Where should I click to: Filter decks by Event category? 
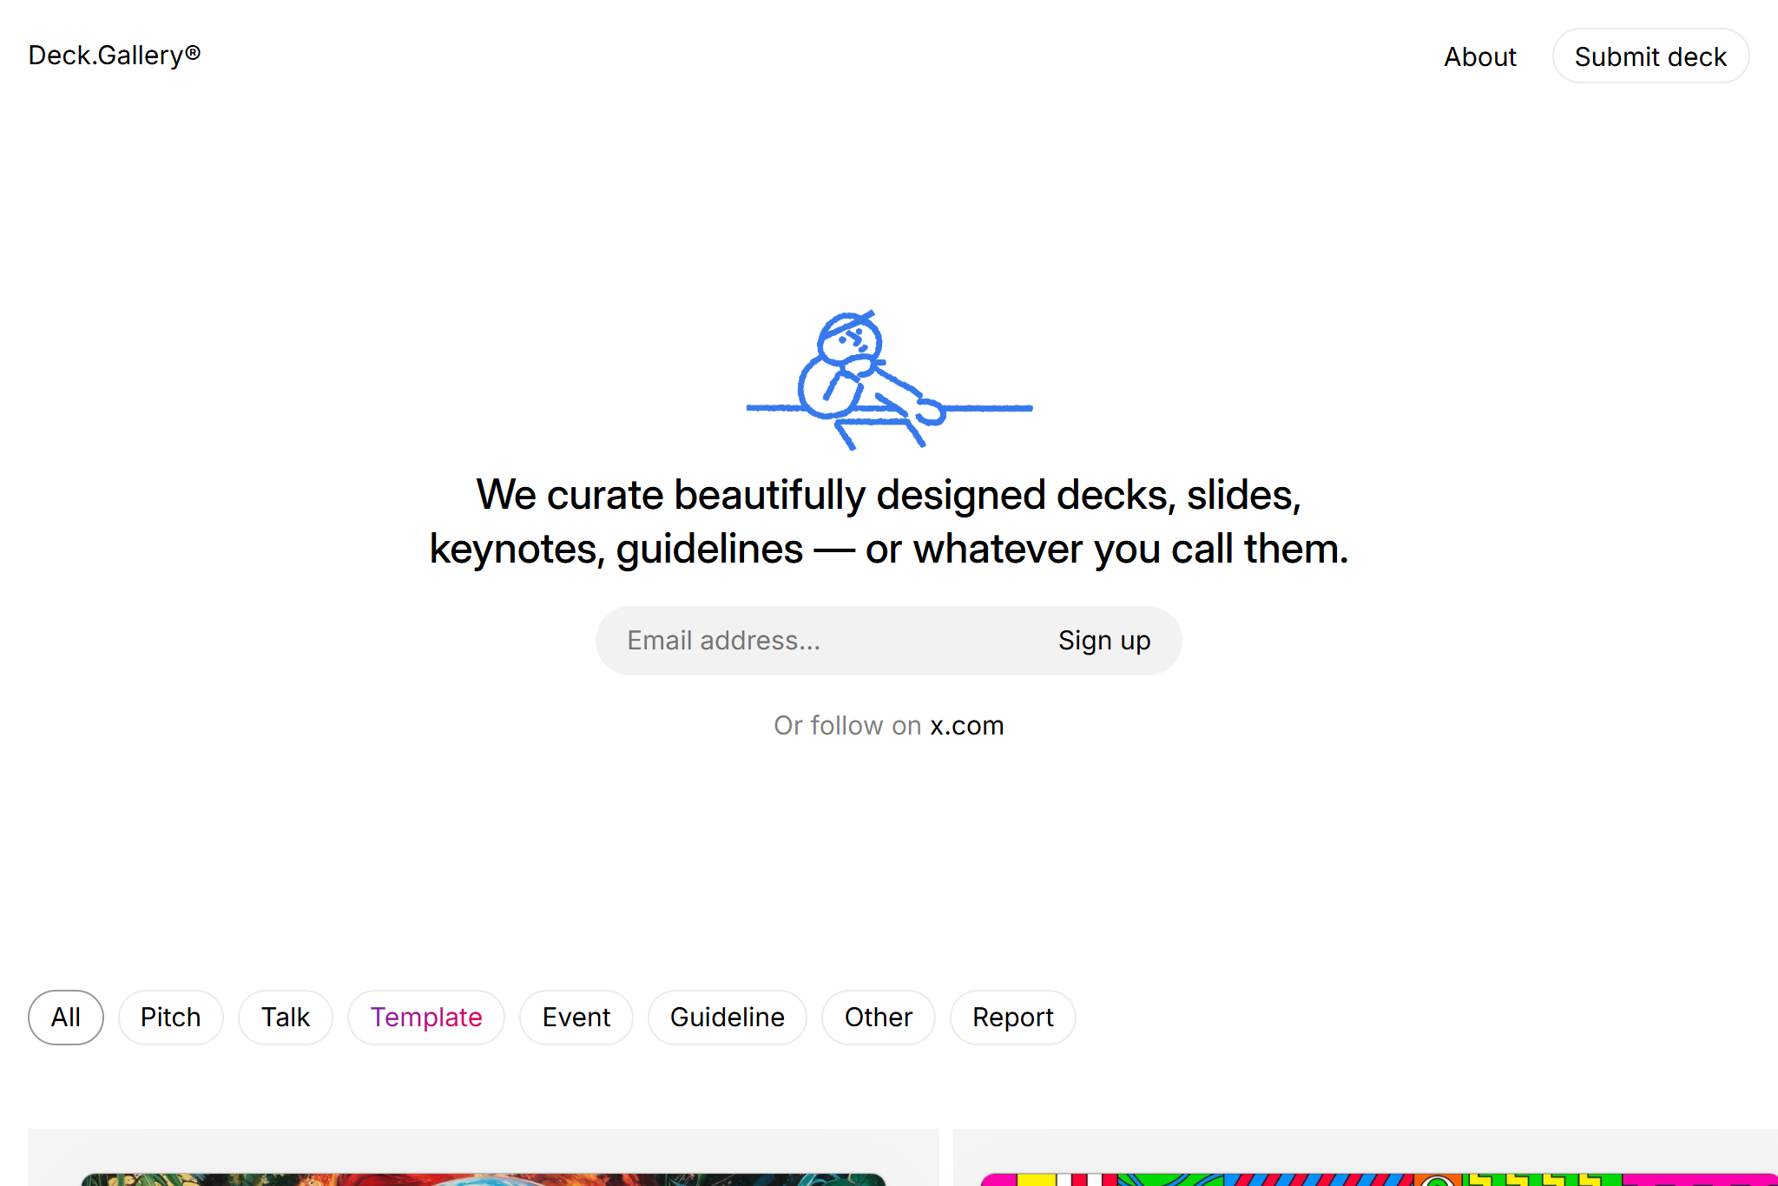(x=576, y=1017)
